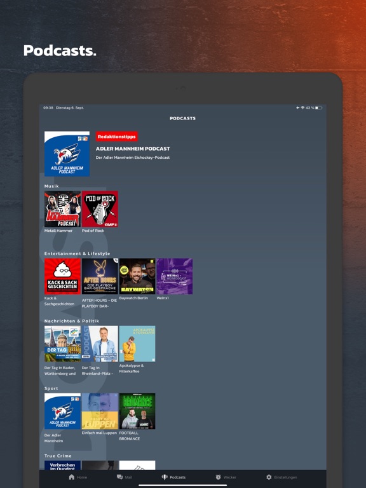Open Adler Mannheim cover in Sport section

(62, 411)
